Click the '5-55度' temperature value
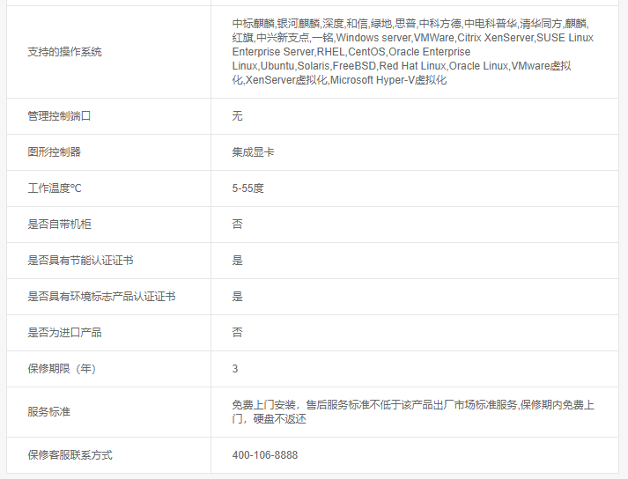The width and height of the screenshot is (628, 479). (x=248, y=188)
